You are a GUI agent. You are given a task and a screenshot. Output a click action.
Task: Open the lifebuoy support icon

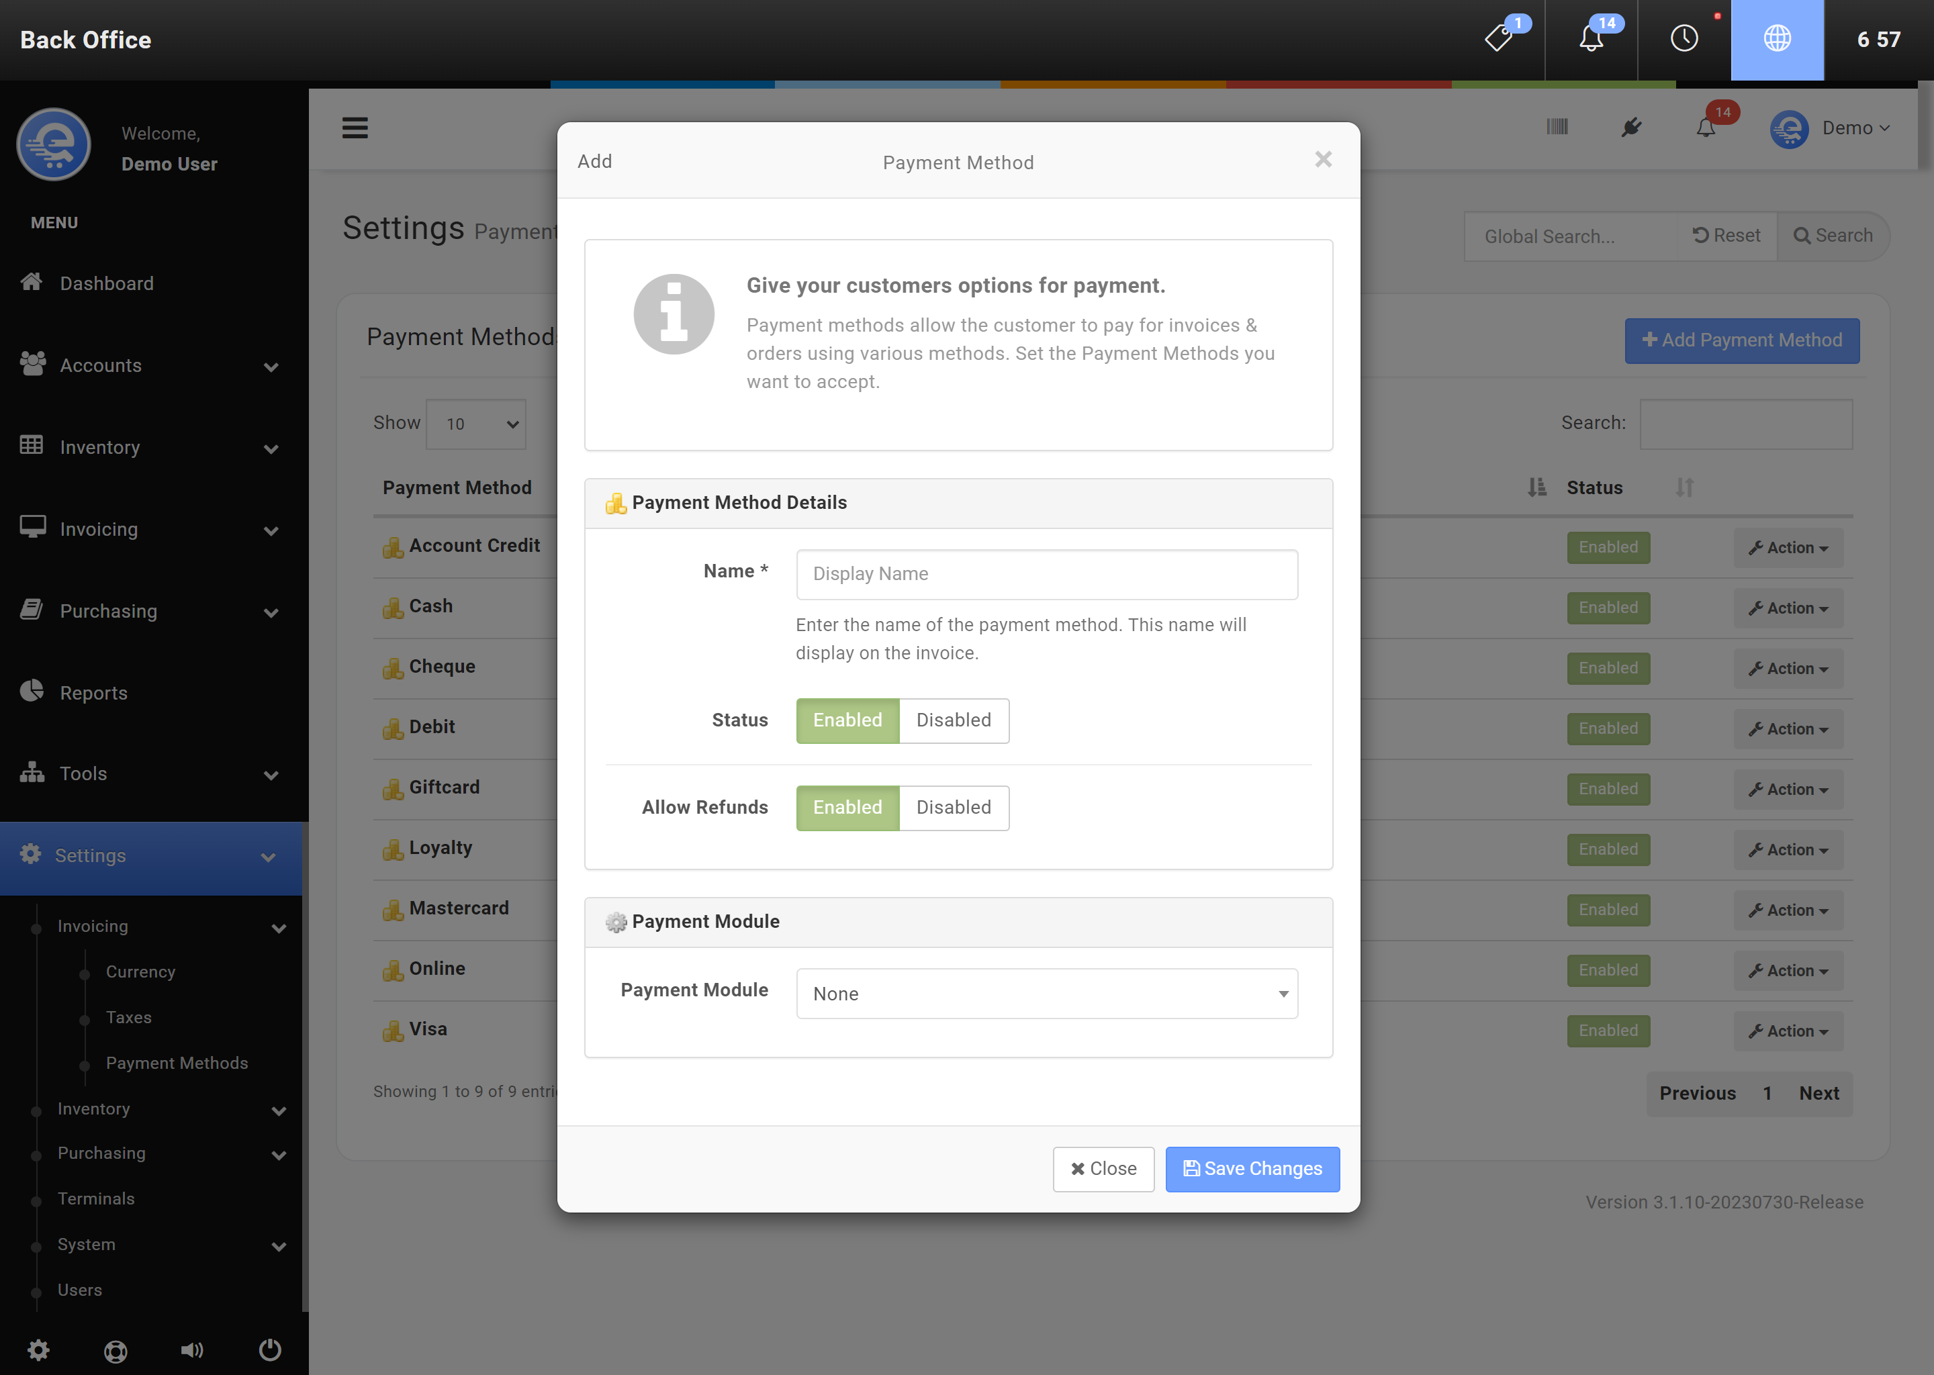pos(115,1350)
